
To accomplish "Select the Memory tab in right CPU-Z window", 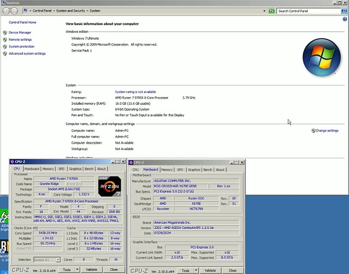I will [167, 169].
